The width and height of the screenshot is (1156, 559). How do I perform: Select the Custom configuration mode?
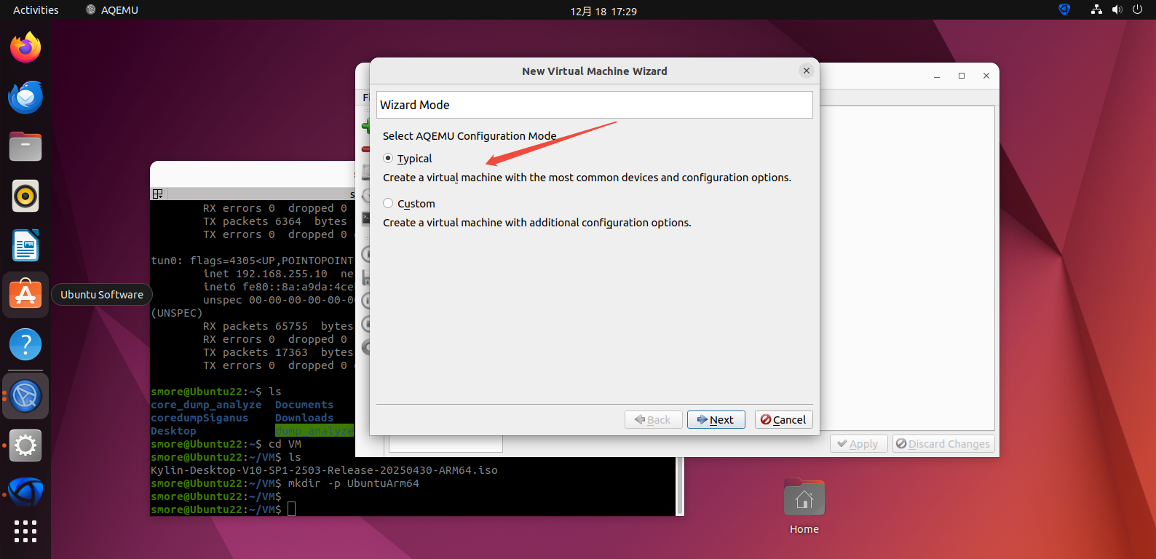pyautogui.click(x=409, y=203)
